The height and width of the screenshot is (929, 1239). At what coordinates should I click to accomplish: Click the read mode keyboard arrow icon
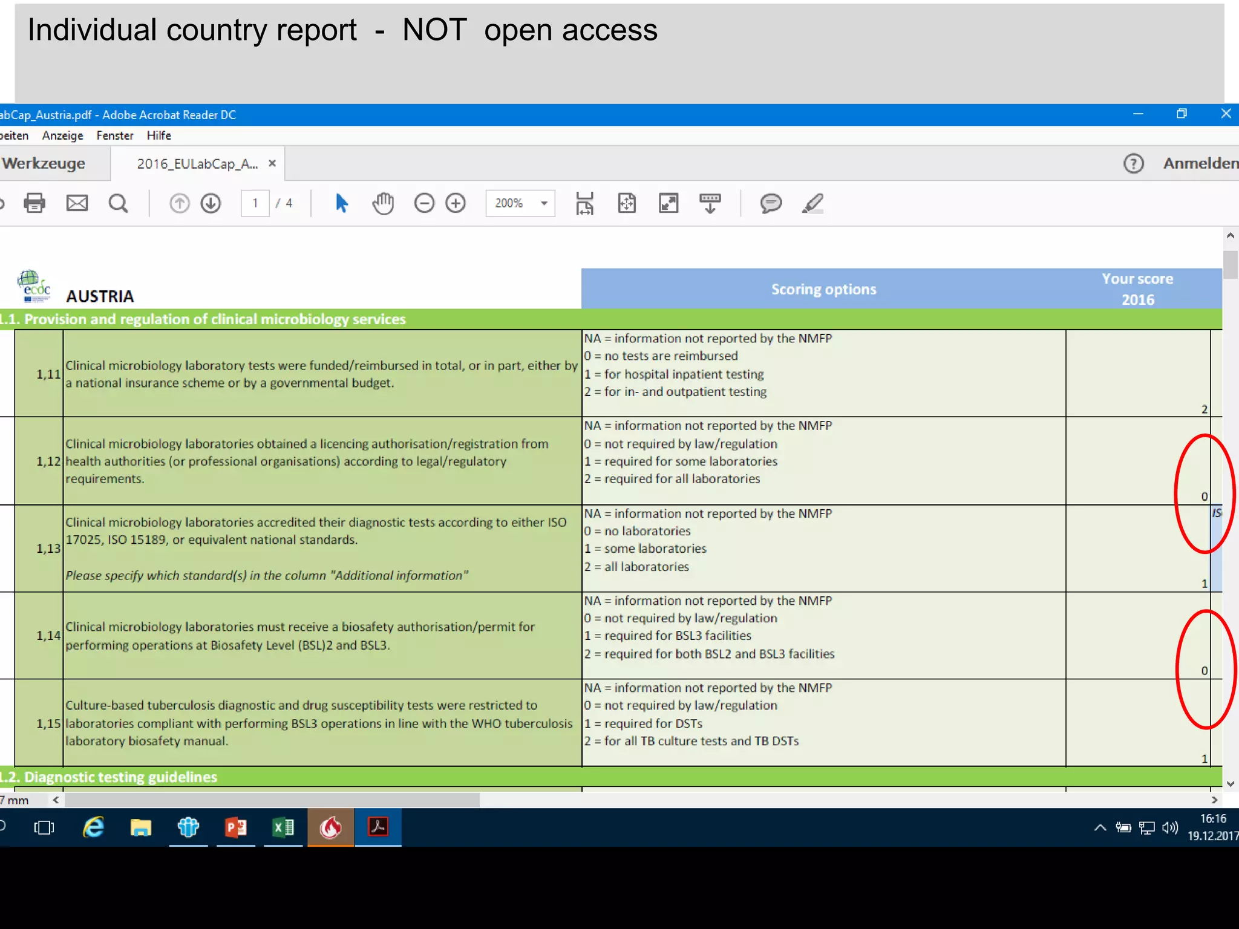(x=710, y=203)
